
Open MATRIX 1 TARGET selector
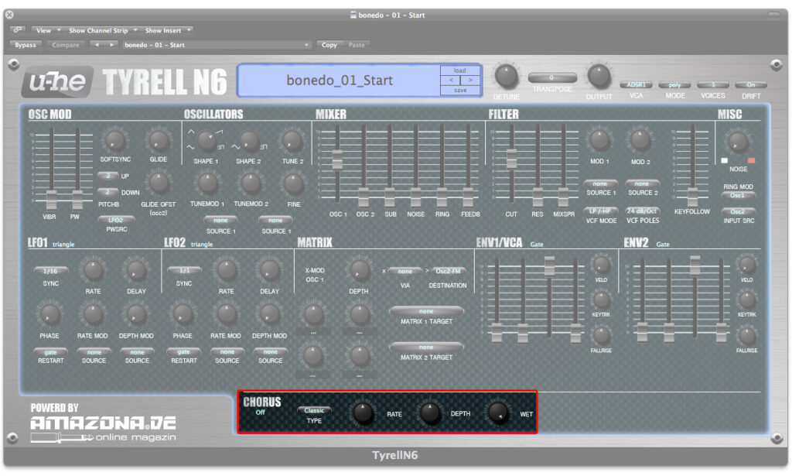pyautogui.click(x=426, y=311)
